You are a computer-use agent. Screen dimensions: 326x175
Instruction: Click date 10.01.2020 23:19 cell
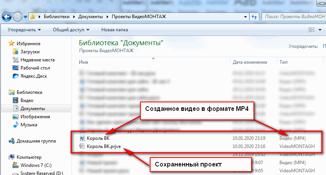(x=249, y=138)
